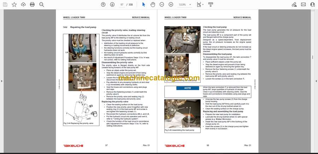Click the priority valve photo labeled 6
The image size is (318, 154).
coord(82,77)
